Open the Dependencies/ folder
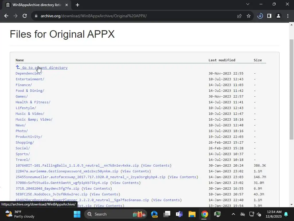Viewport: 294px width, 221px height. pyautogui.click(x=29, y=73)
